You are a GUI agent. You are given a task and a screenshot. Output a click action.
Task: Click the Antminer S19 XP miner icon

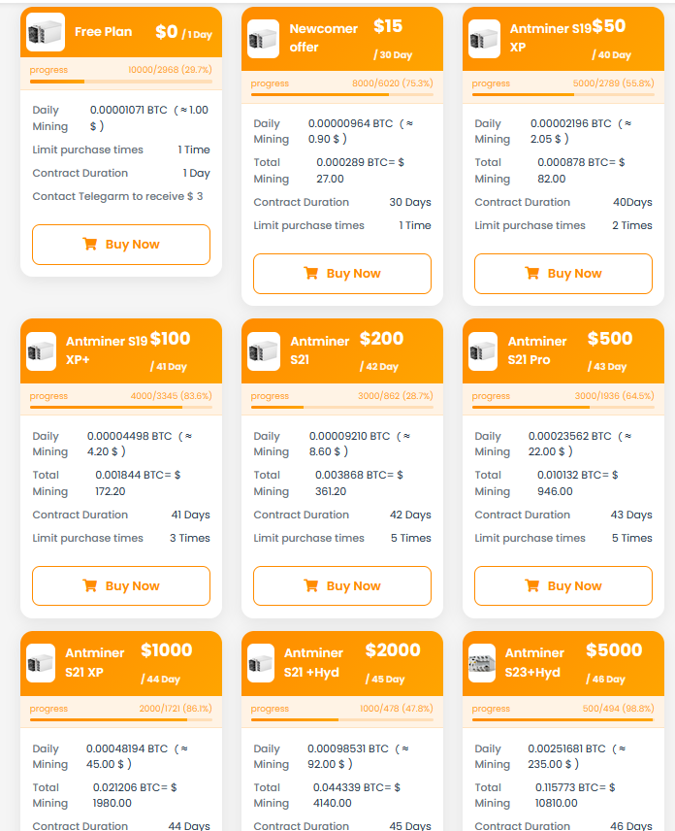tap(484, 39)
